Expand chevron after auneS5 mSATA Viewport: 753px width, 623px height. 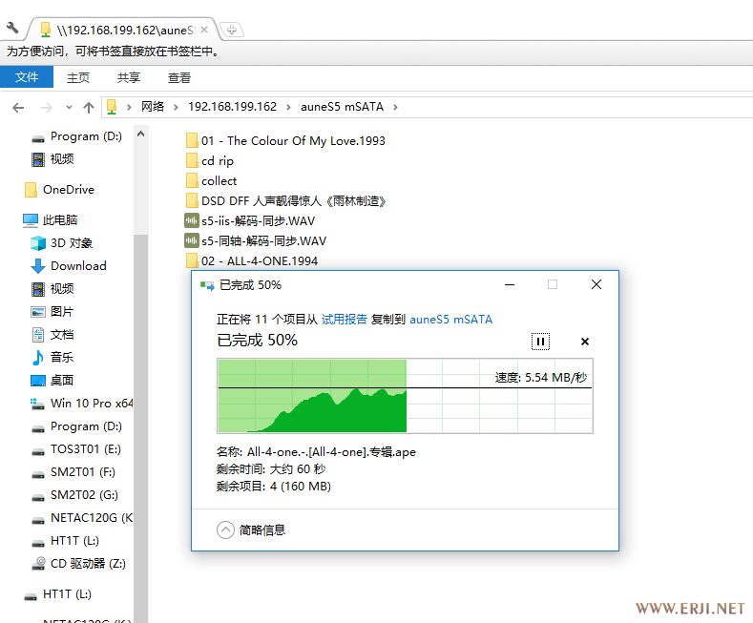[x=395, y=107]
